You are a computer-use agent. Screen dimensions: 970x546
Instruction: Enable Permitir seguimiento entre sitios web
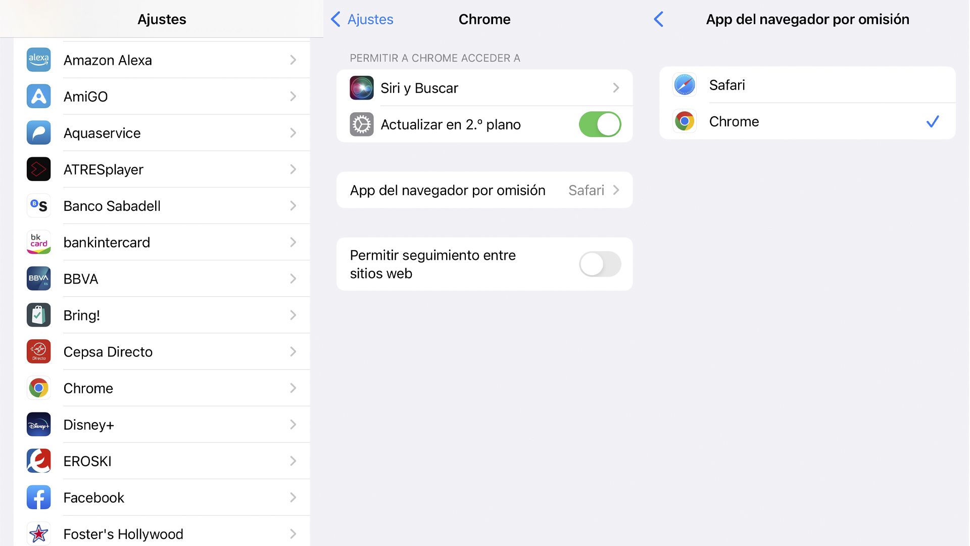click(600, 264)
